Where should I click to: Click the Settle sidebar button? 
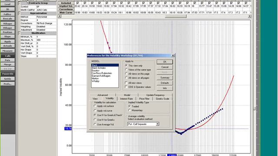pyautogui.click(x=7, y=79)
